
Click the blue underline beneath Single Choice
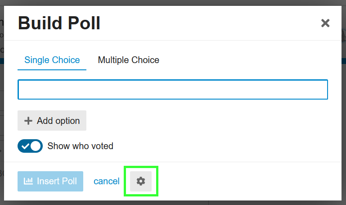52,70
